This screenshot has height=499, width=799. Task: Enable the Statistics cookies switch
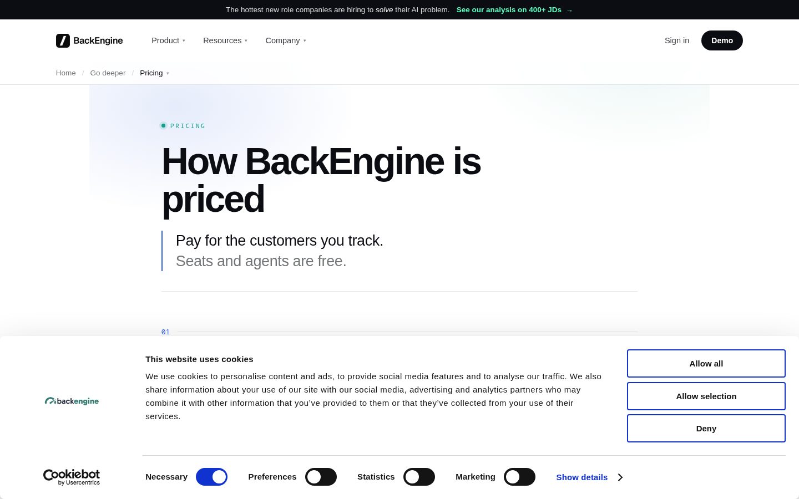pos(419,477)
